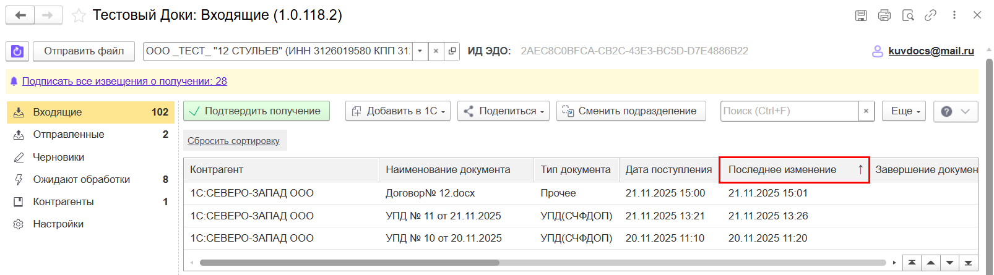994x275 pixels.
Task: Print the current list
Action: click(x=884, y=15)
